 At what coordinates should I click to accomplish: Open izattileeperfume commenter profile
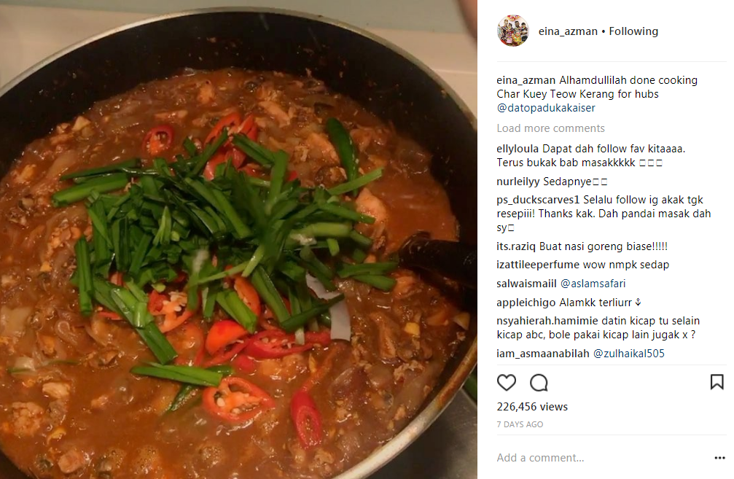pos(538,265)
